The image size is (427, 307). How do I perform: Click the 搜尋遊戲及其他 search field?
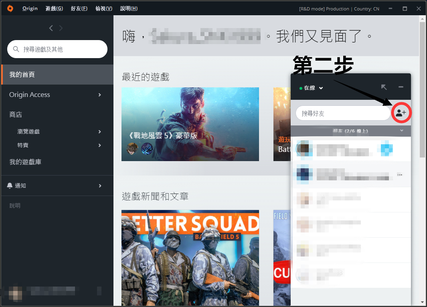(x=57, y=49)
